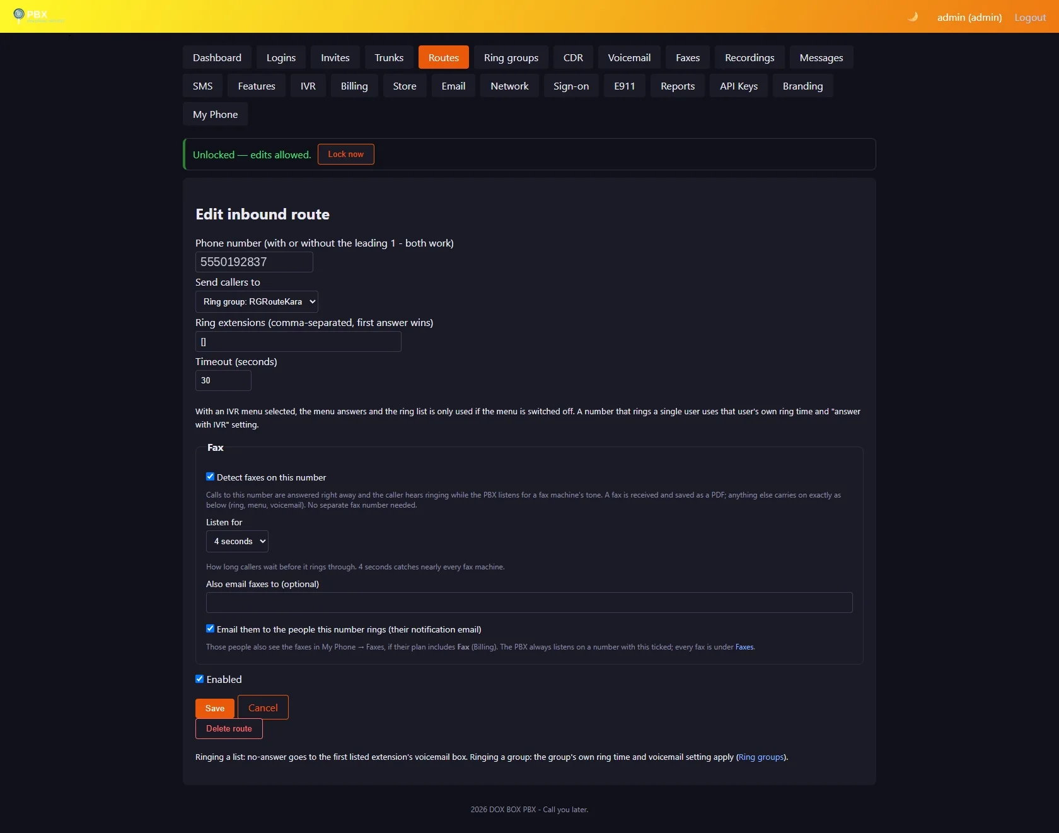This screenshot has width=1059, height=833.
Task: Toggle Detect faxes on this number
Action: (211, 477)
